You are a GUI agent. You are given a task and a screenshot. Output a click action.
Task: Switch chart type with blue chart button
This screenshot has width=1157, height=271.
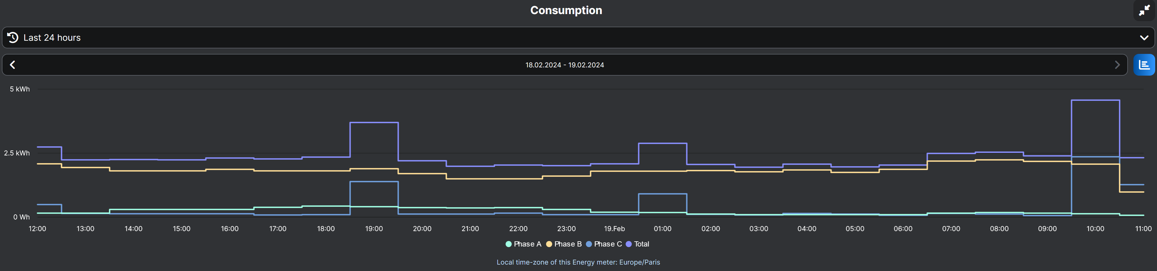click(1144, 65)
